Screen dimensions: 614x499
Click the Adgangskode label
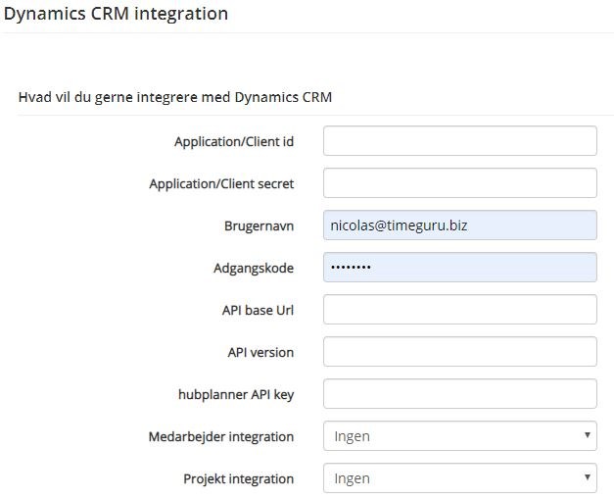[254, 268]
